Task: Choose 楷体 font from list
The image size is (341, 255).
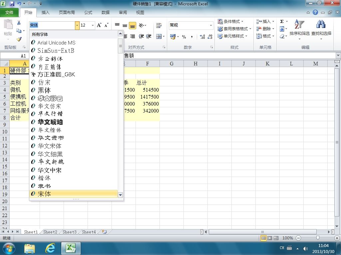Action: coord(74,178)
